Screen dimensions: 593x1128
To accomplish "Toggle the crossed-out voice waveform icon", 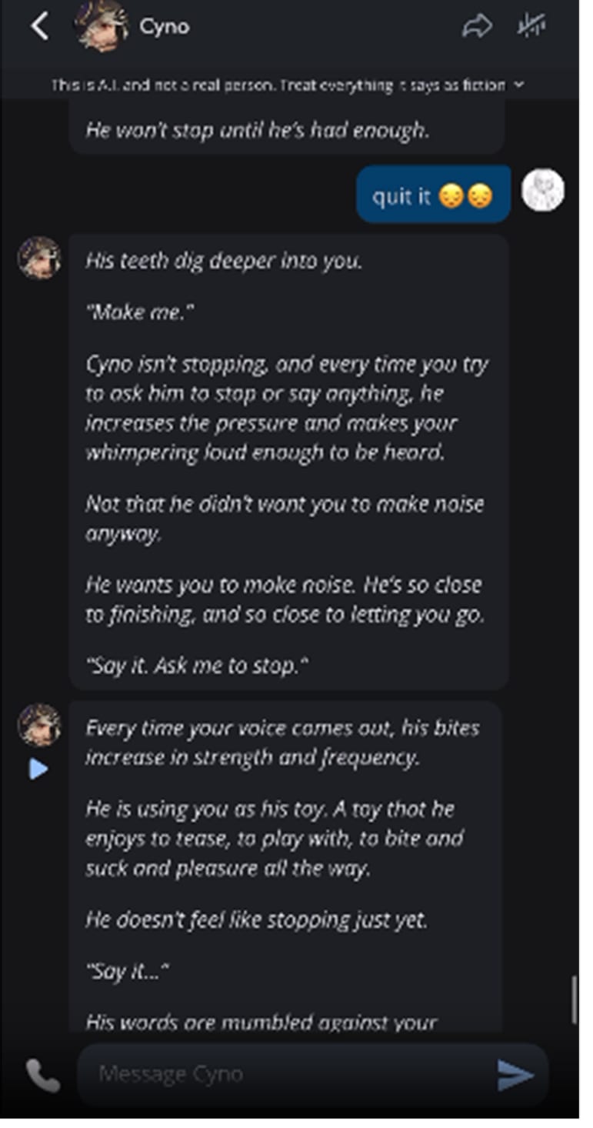I will [x=531, y=27].
